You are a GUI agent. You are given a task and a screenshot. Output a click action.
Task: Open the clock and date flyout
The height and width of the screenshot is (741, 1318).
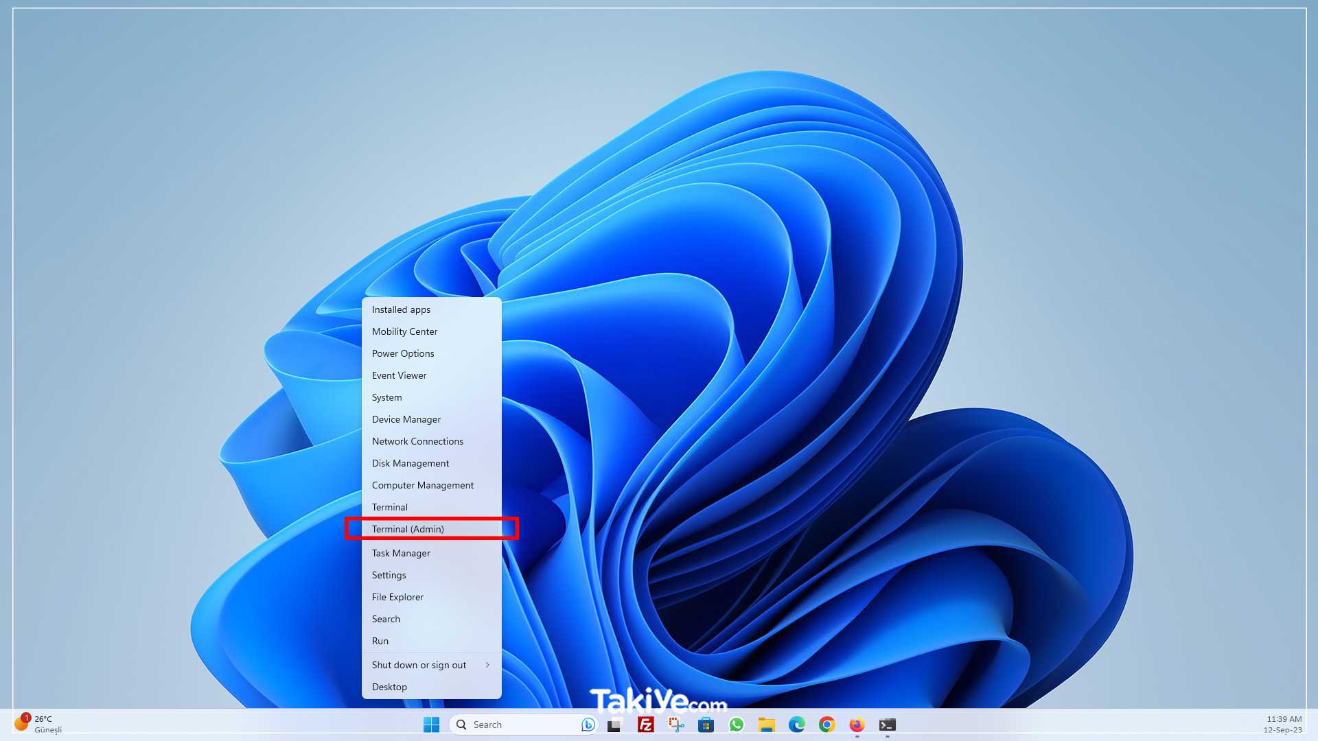tap(1283, 725)
